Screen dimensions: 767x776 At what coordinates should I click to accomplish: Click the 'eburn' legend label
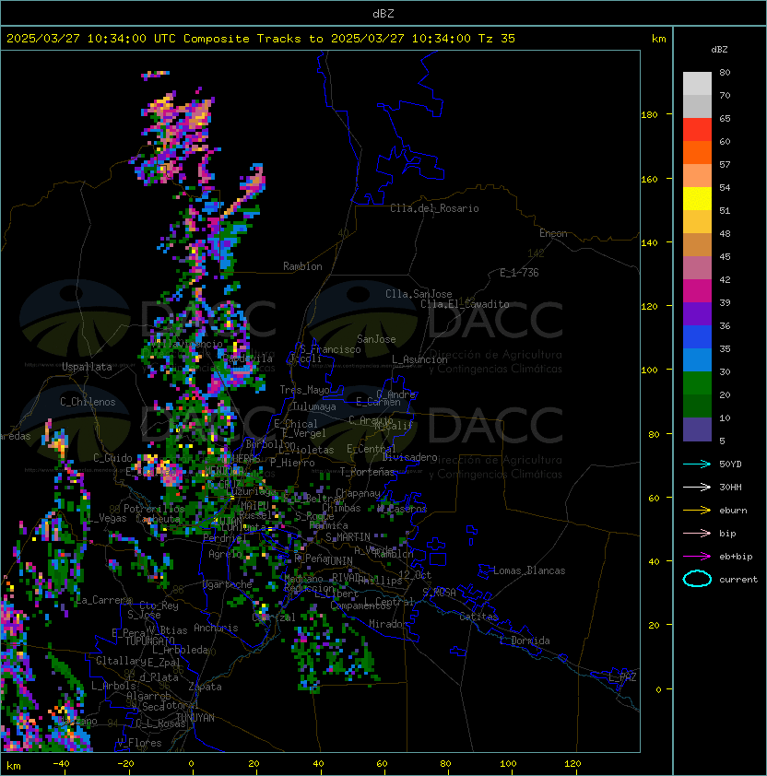733,511
